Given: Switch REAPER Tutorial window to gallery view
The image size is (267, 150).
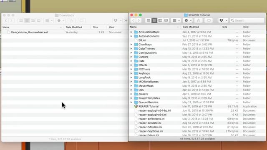Looking at the screenshot, I should (x=166, y=20).
